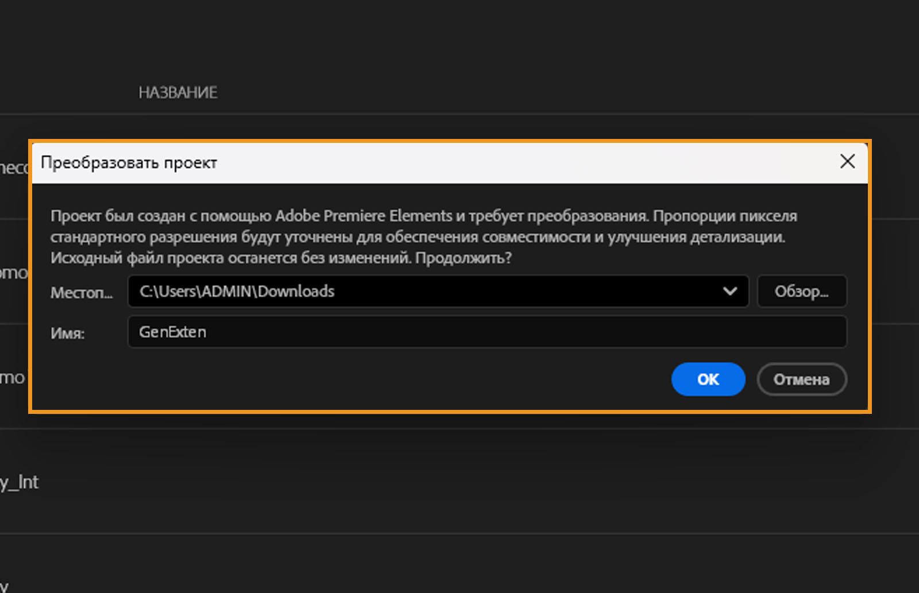Screen dimensions: 919x593
Task: Focus the Имя field containing GenExten
Action: pos(486,332)
